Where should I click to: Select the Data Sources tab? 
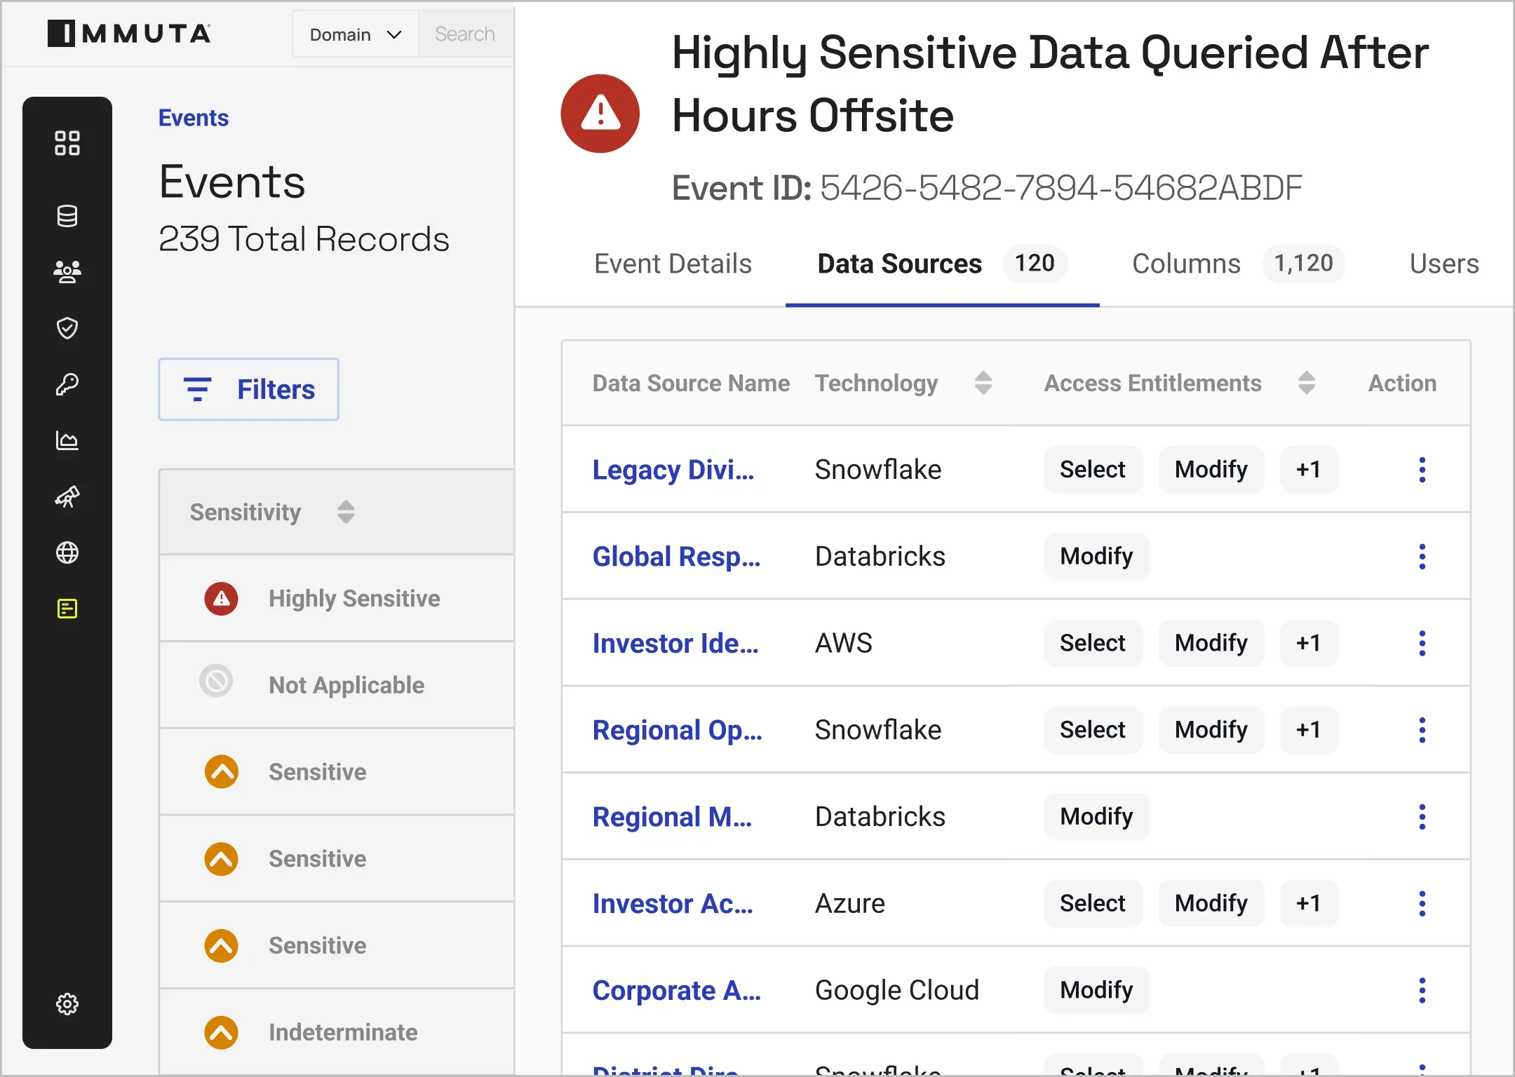942,264
